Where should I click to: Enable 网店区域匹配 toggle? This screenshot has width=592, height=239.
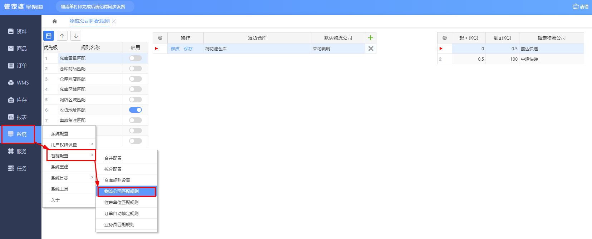point(135,100)
